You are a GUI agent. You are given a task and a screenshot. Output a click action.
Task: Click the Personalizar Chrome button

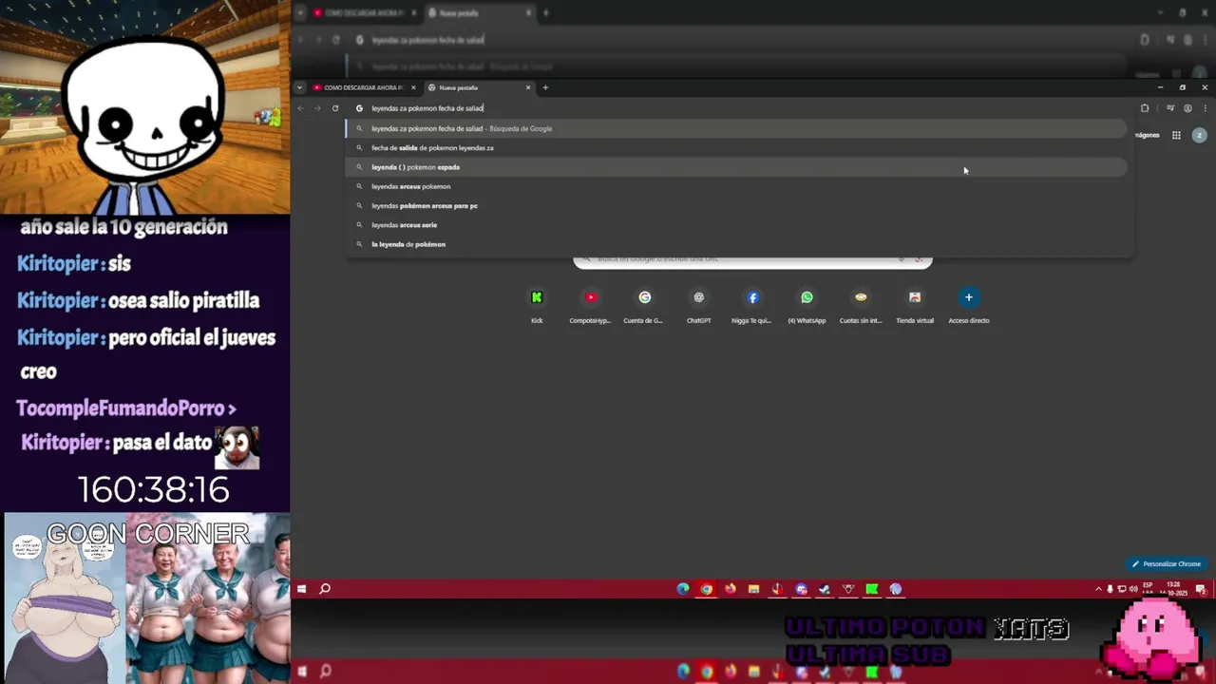(x=1166, y=564)
